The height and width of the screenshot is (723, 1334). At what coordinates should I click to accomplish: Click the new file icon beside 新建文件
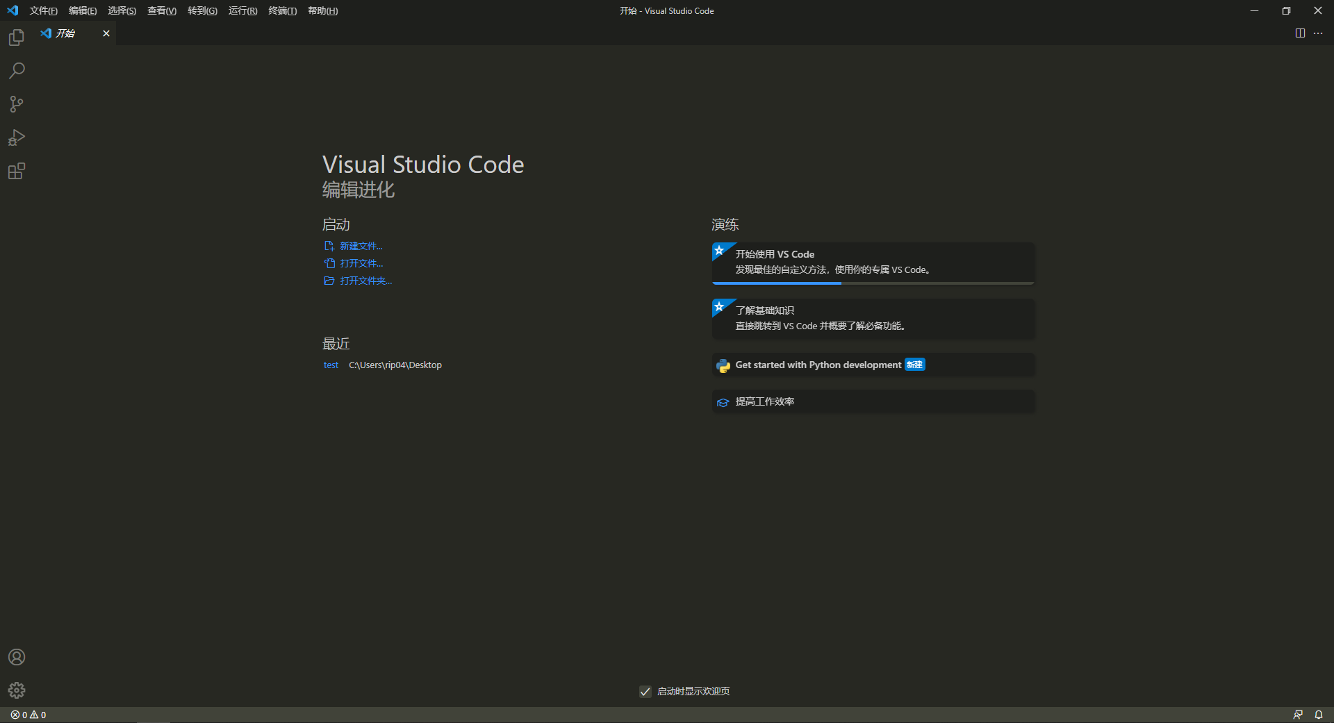click(x=329, y=246)
